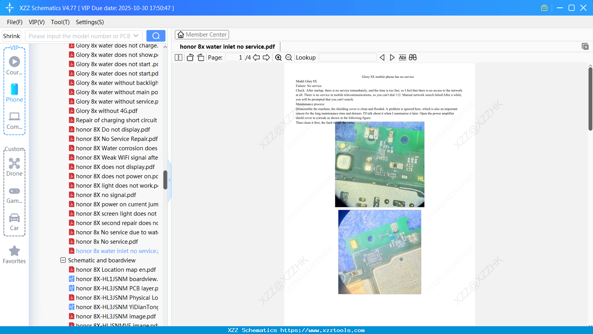Select the honor 8x water inlet tab
The height and width of the screenshot is (334, 593).
[x=227, y=47]
